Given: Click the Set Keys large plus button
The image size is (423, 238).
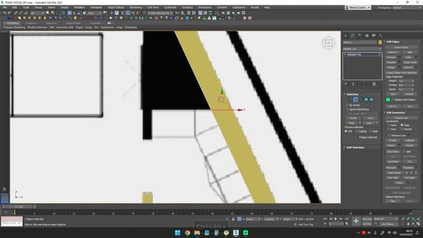Looking at the screenshot, I should pos(356,221).
